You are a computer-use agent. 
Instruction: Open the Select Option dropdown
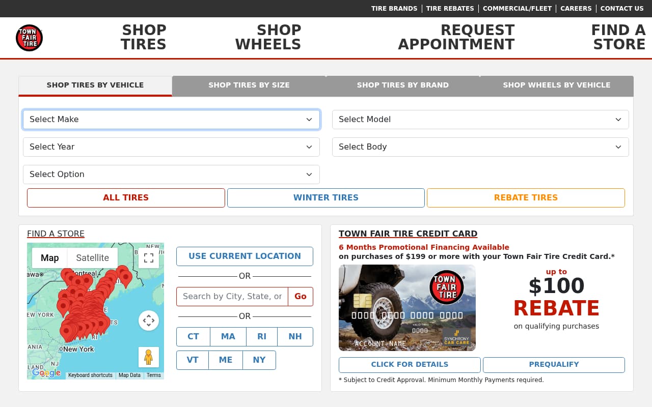171,175
